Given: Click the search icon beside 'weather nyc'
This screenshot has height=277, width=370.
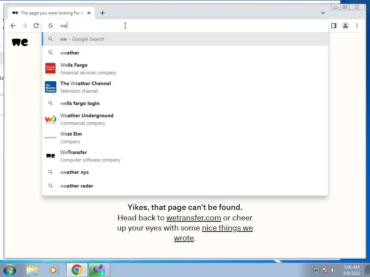Looking at the screenshot, I should click(51, 172).
